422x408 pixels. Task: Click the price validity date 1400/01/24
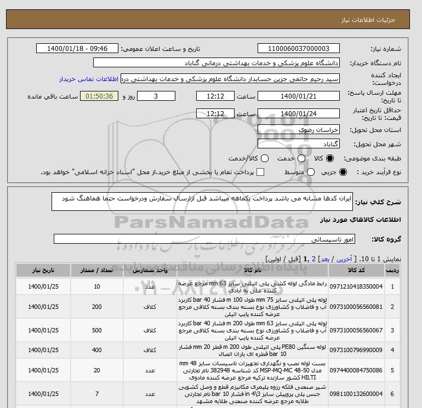[x=299, y=113]
